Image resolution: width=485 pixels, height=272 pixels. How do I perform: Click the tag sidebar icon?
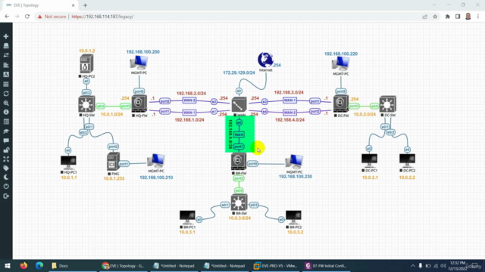click(x=6, y=168)
